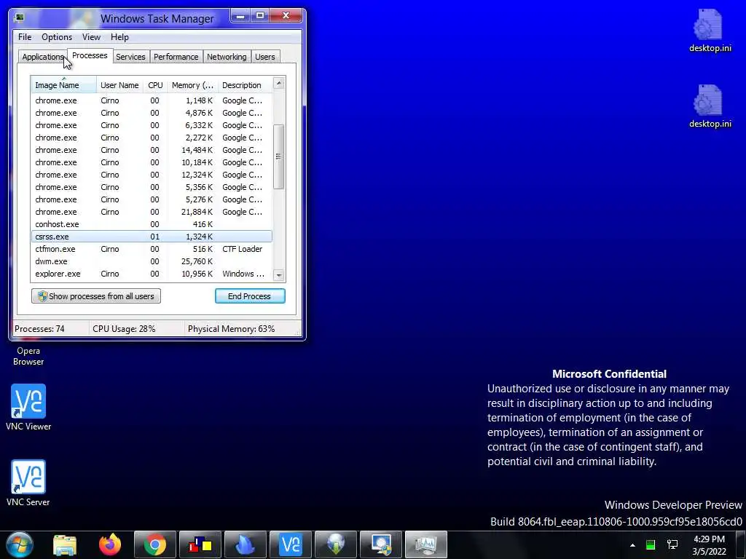
Task: Open the network tray icon
Action: (672, 544)
